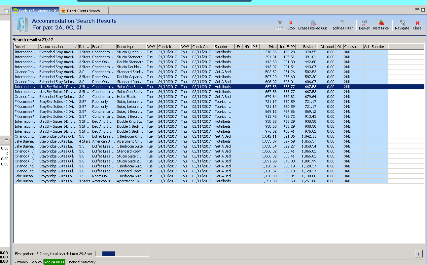Image resolution: width=427 pixels, height=265 pixels.
Task: Click the Double King Siz... room type cell
Action: pyautogui.click(x=131, y=121)
